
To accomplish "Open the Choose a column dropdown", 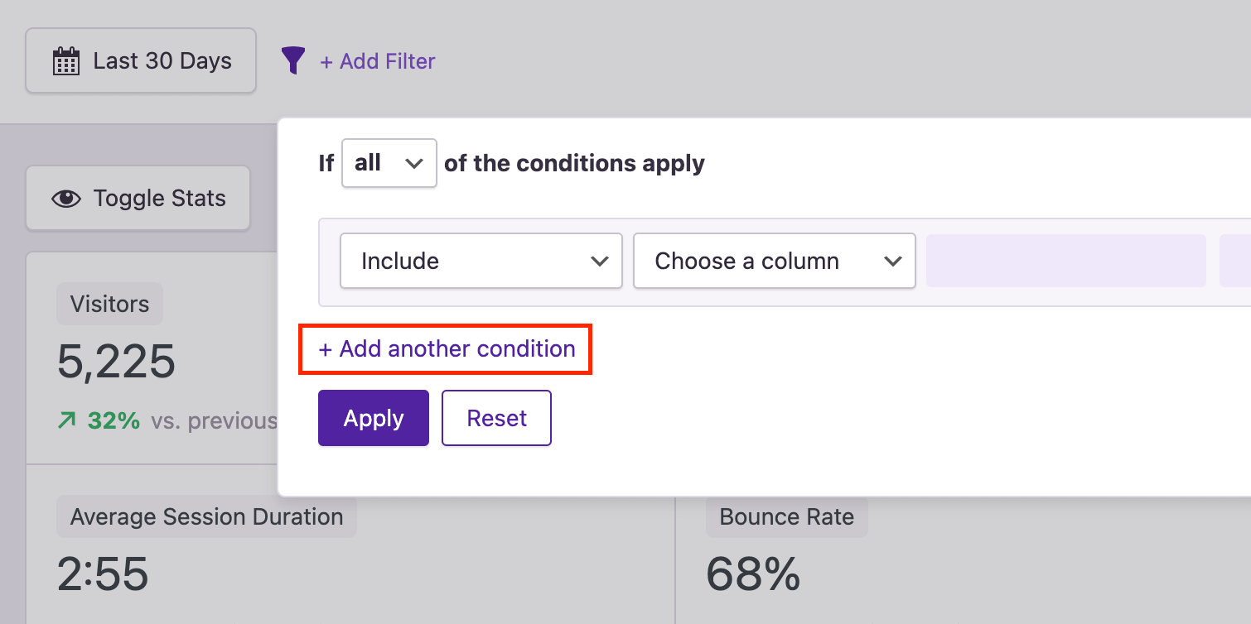I will point(773,261).
